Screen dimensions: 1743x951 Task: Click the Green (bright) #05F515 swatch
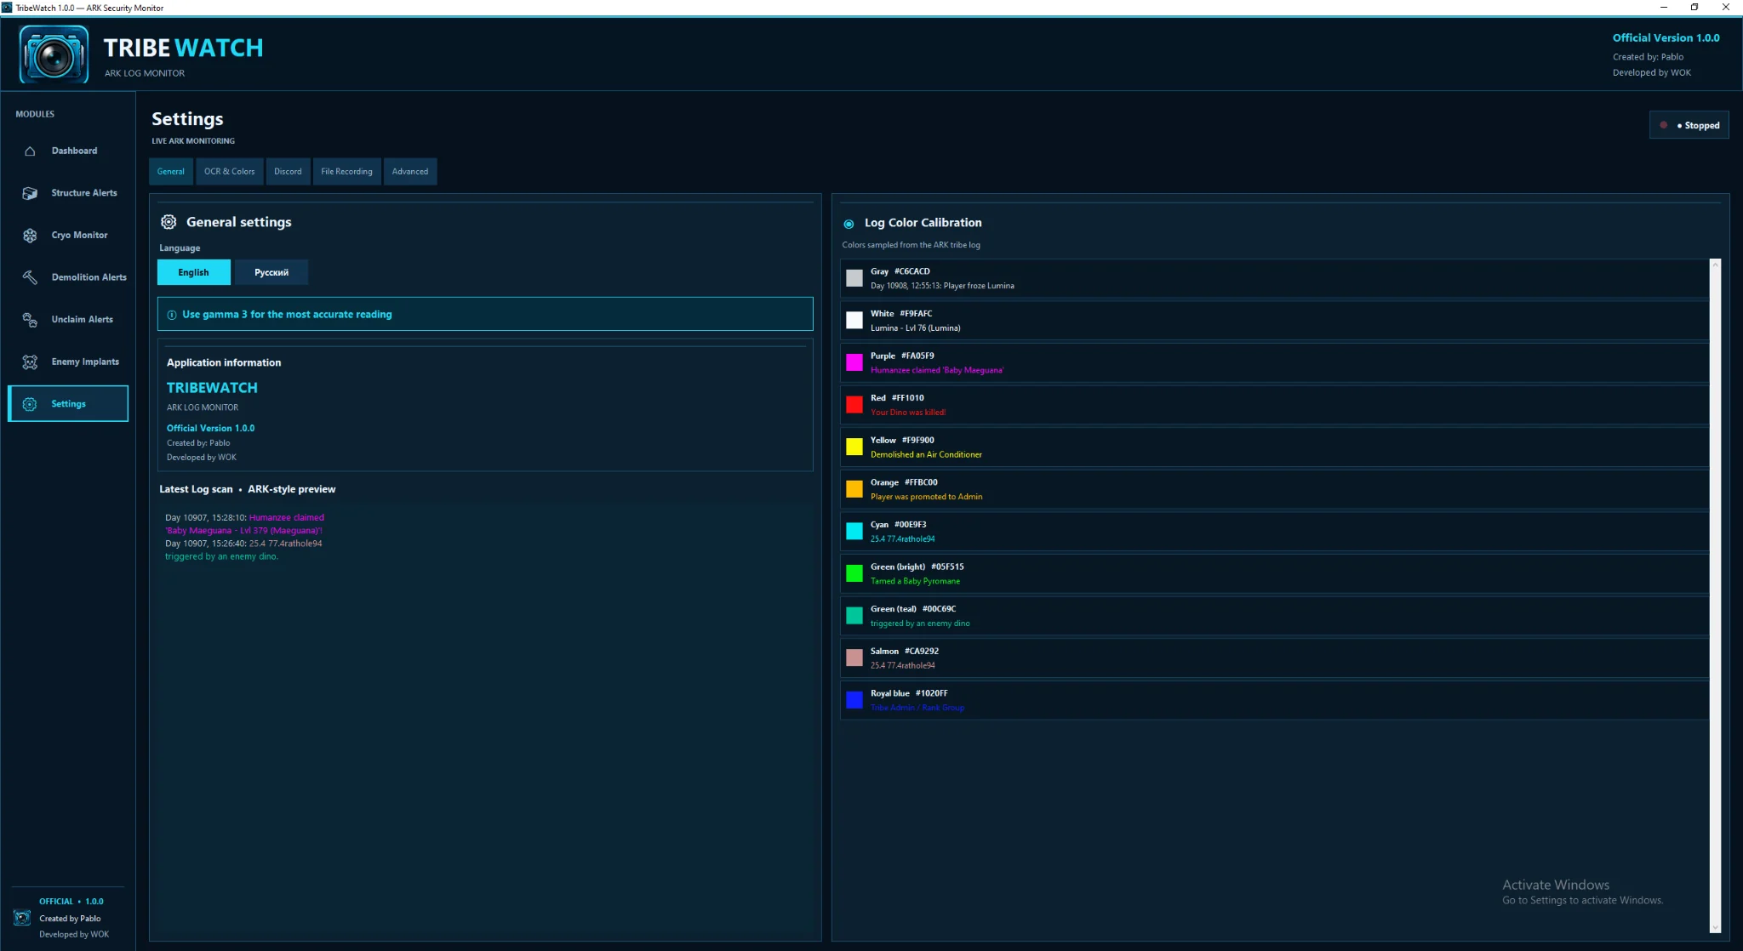pyautogui.click(x=854, y=573)
